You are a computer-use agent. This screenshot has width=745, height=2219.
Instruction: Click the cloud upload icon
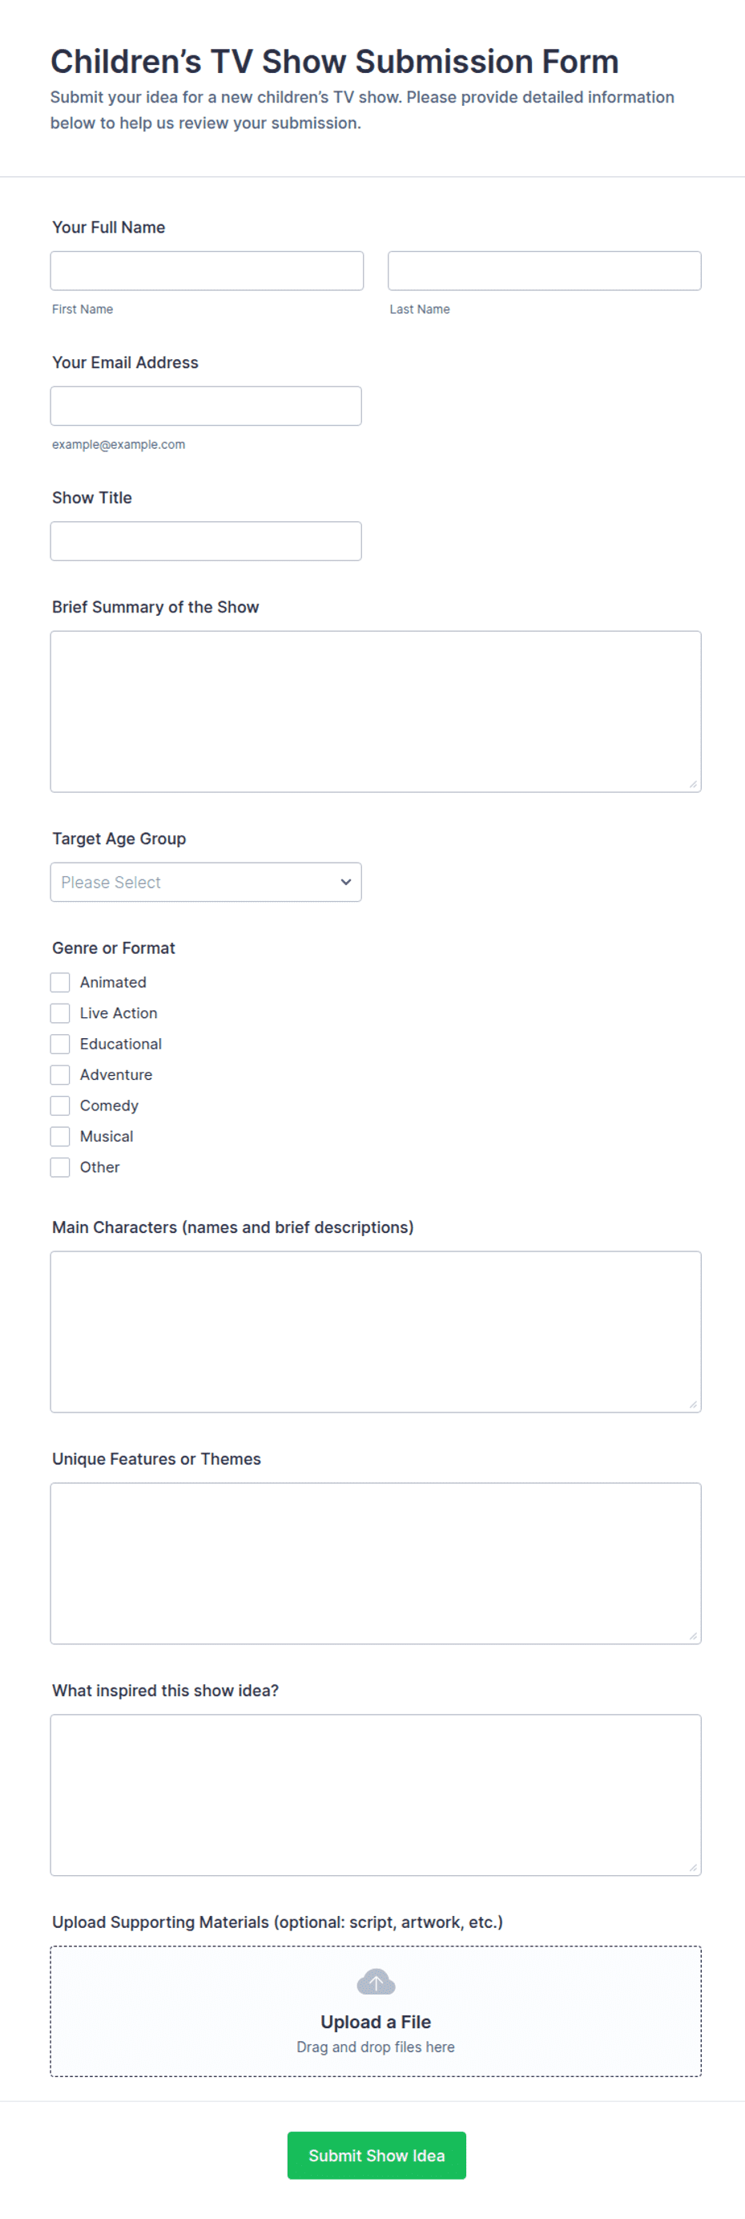click(x=376, y=1981)
